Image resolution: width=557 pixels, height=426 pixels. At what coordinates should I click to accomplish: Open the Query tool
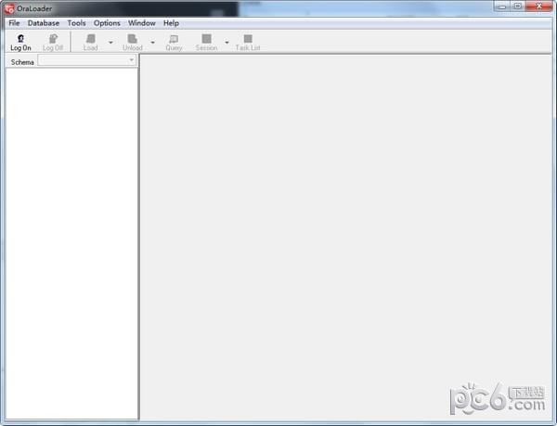[x=174, y=42]
